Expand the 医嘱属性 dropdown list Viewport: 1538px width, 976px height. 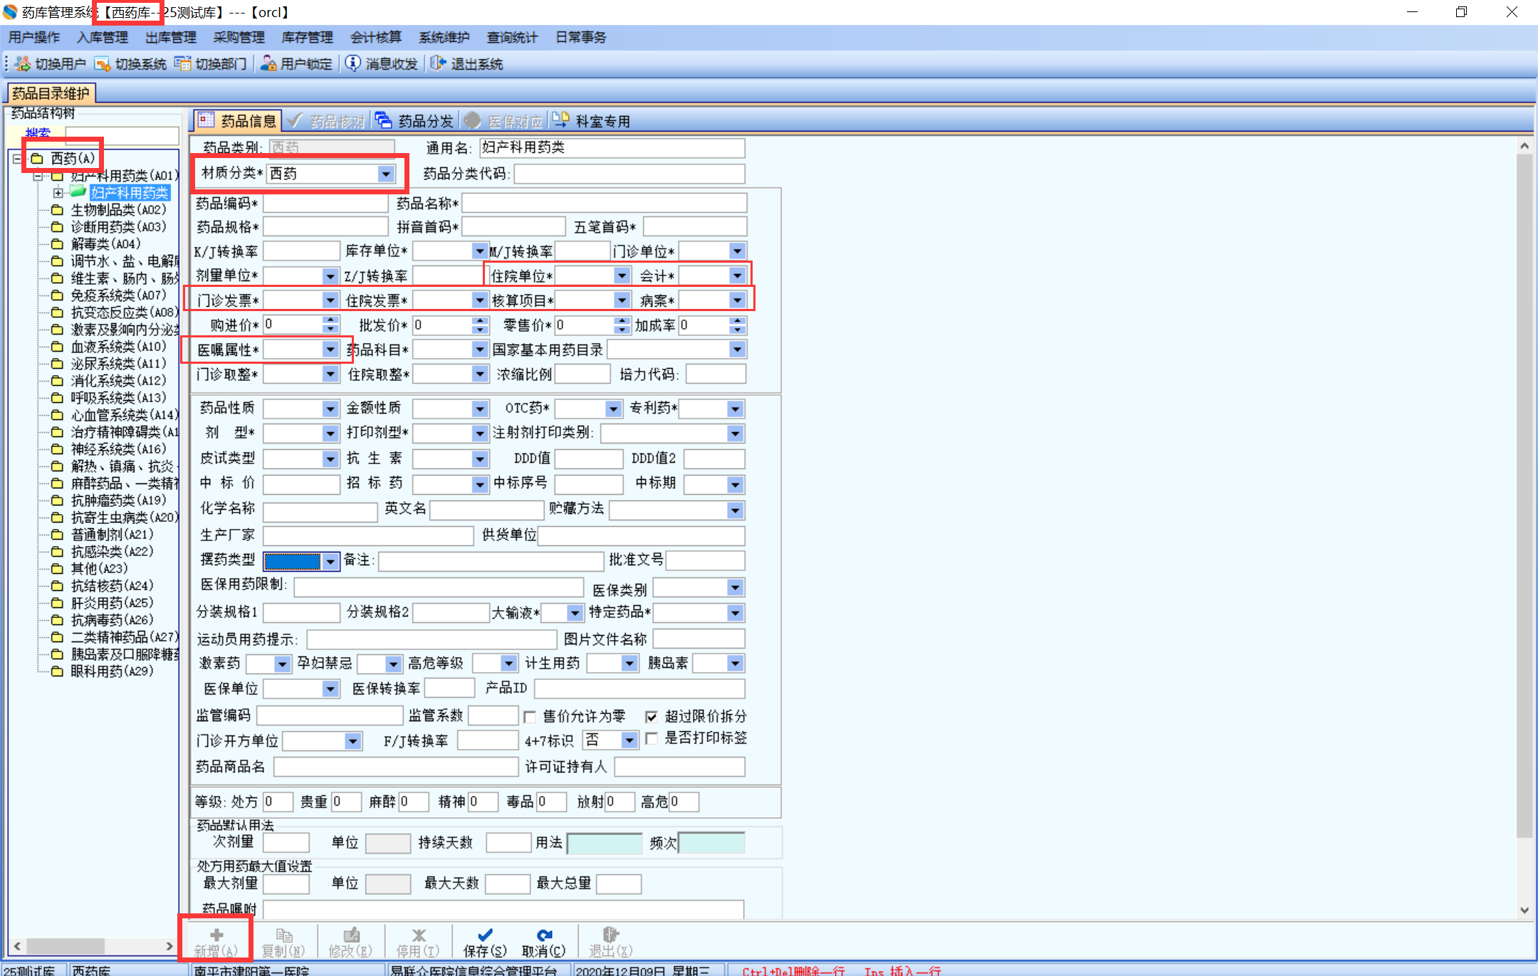(330, 350)
